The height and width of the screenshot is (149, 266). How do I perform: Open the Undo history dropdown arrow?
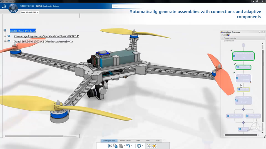pyautogui.click(x=132, y=146)
